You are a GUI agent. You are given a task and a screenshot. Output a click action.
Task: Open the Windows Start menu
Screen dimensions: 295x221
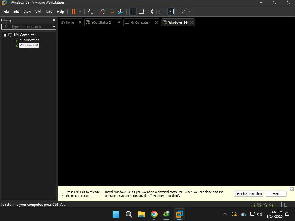(x=116, y=214)
